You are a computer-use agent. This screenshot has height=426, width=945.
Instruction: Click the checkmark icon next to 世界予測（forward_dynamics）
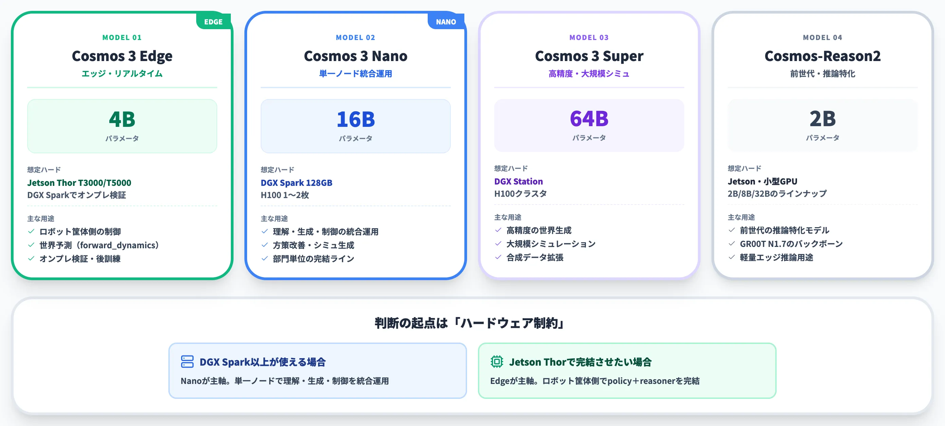click(31, 245)
